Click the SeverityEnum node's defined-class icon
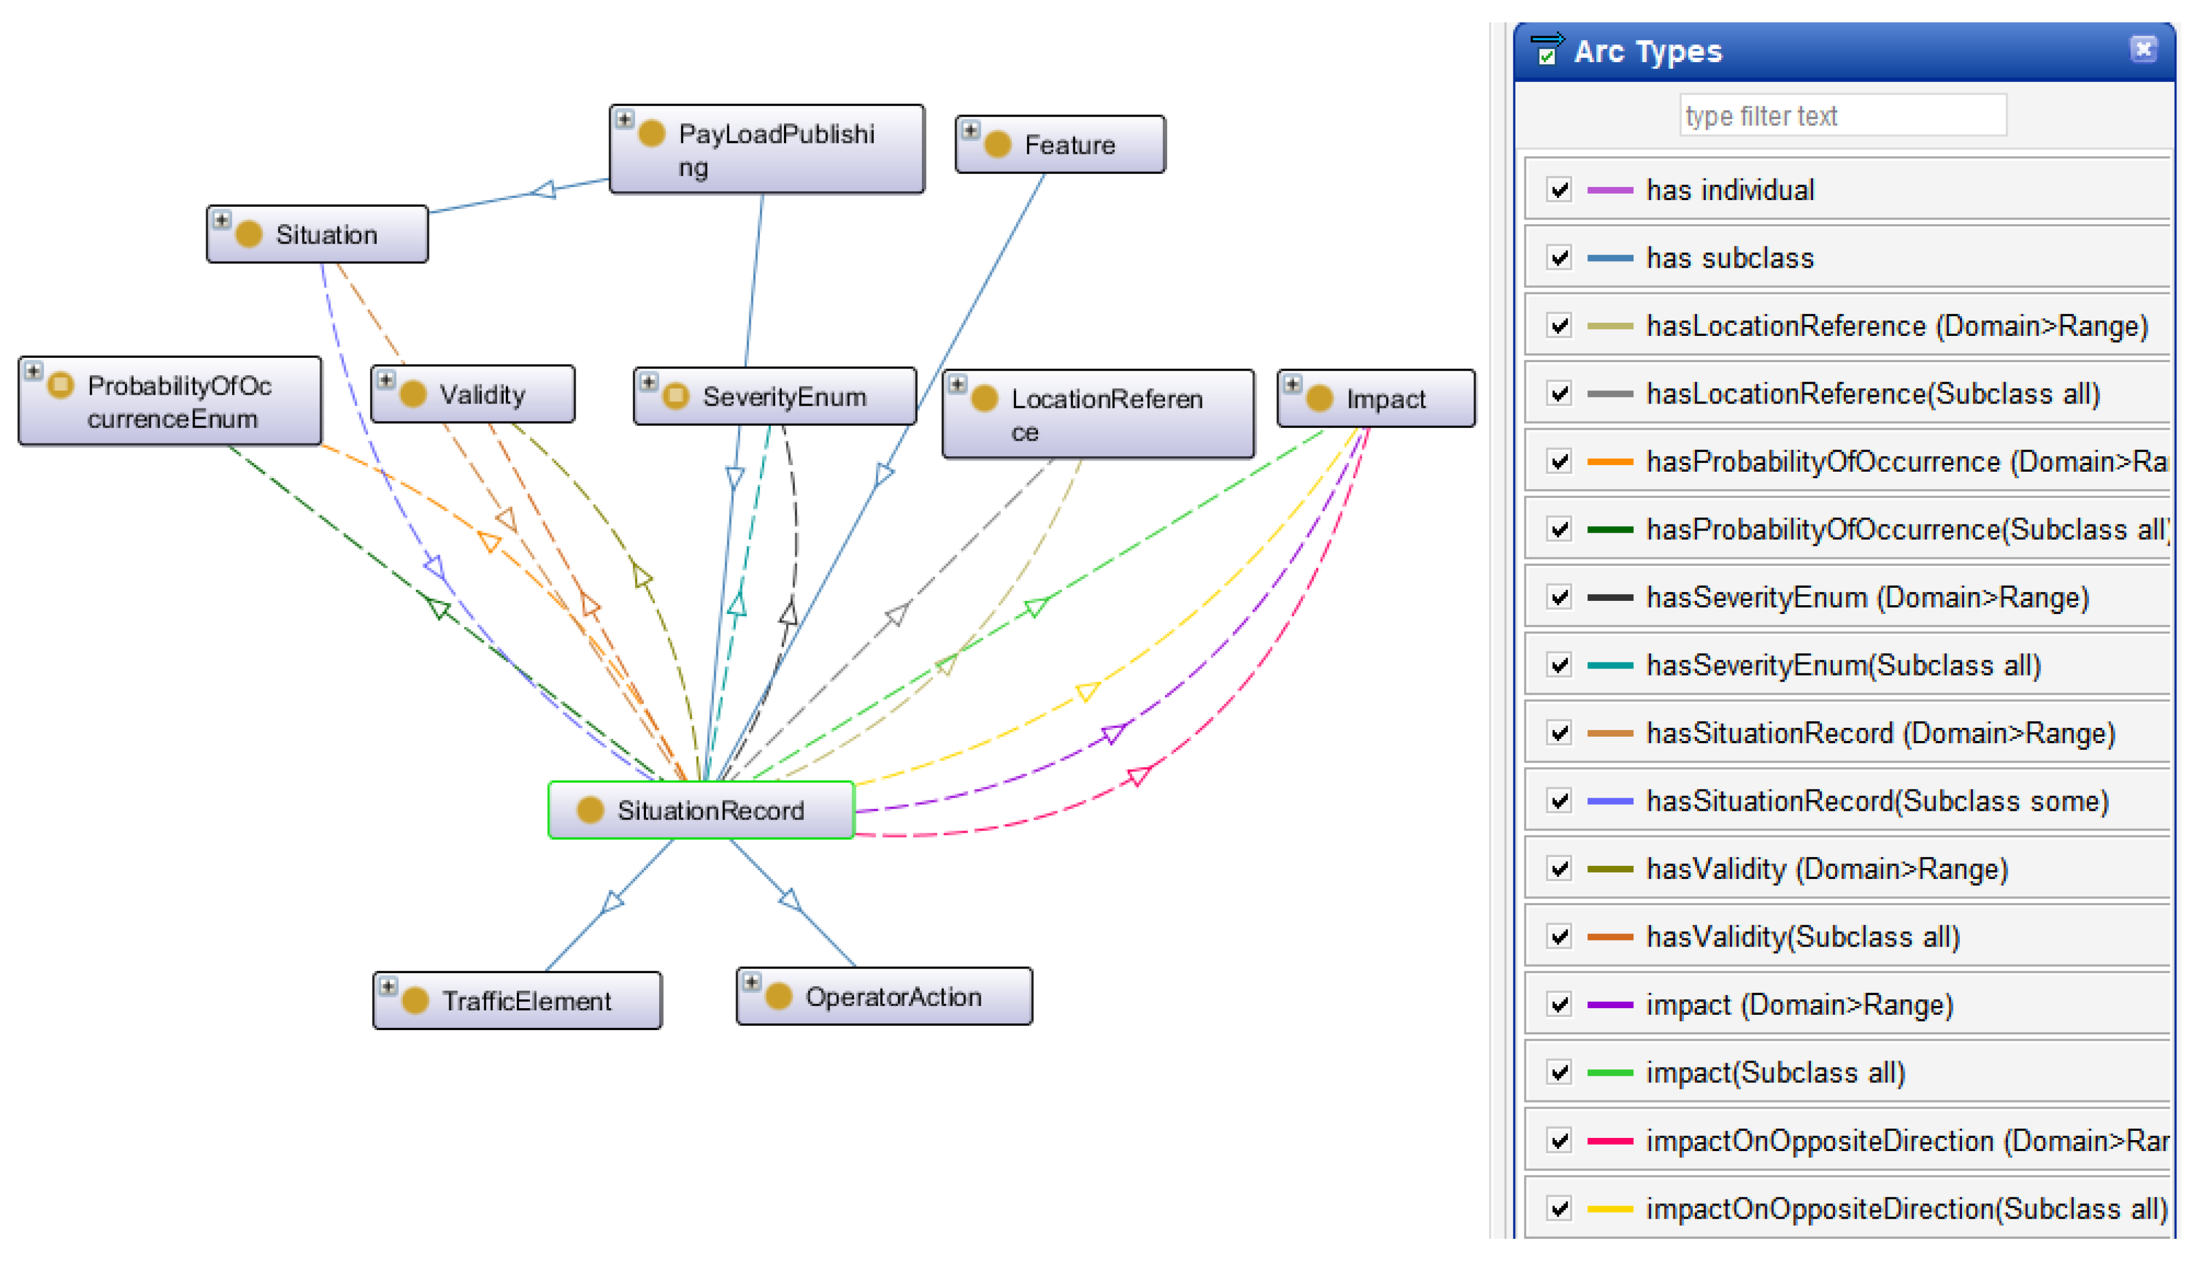Image resolution: width=2203 pixels, height=1271 pixels. point(675,396)
